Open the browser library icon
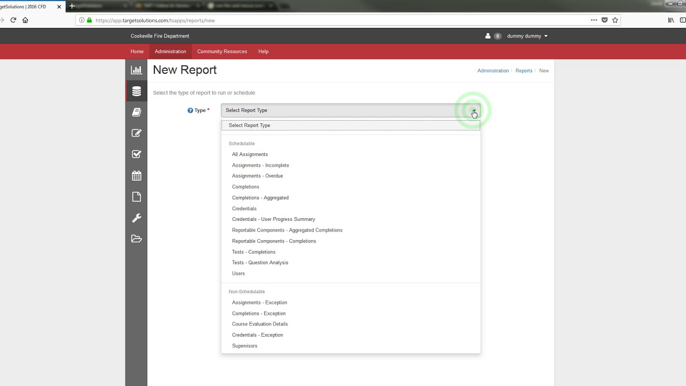The image size is (686, 386). pyautogui.click(x=671, y=20)
